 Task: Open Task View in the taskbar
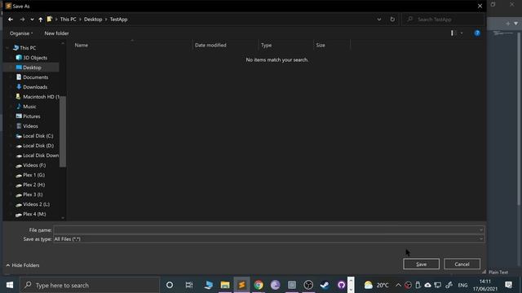[189, 285]
